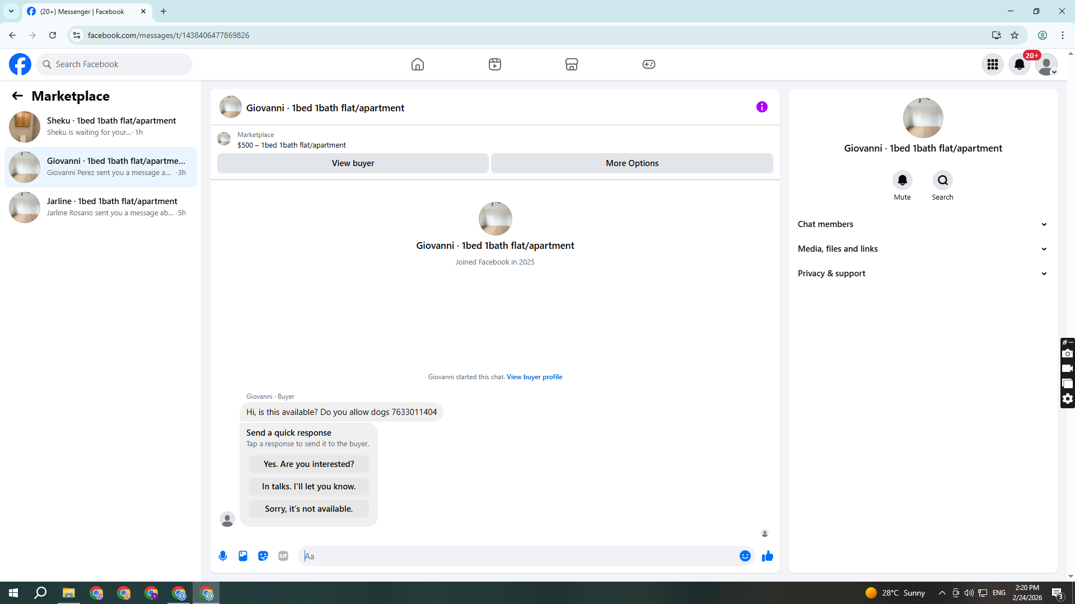Open the Video tab in top navigation
1075x604 pixels.
pos(494,64)
